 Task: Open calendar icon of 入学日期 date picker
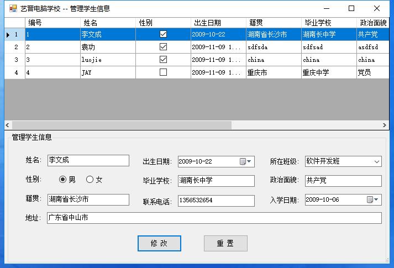point(370,199)
